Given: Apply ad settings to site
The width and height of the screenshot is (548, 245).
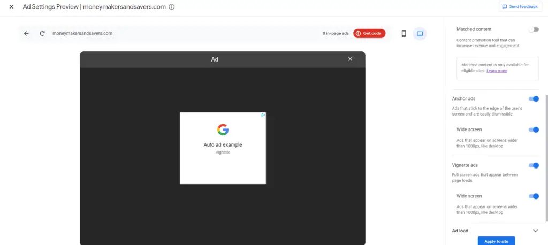Looking at the screenshot, I should coord(496,241).
